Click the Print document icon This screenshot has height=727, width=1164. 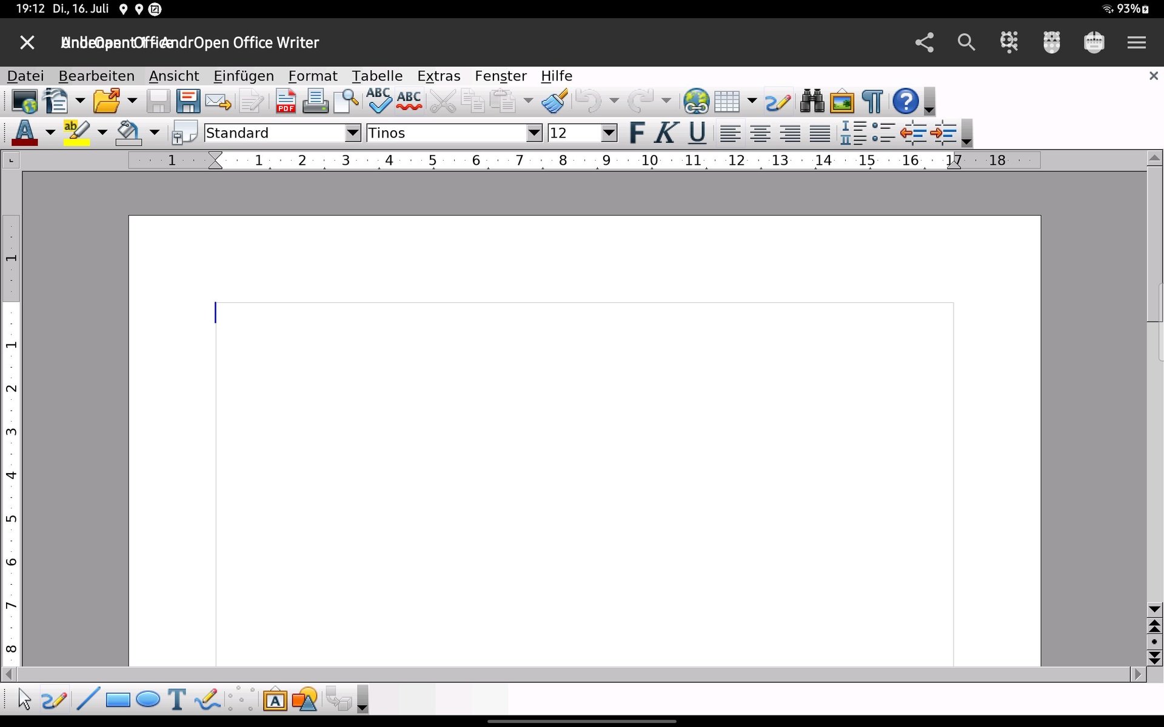[x=315, y=101]
